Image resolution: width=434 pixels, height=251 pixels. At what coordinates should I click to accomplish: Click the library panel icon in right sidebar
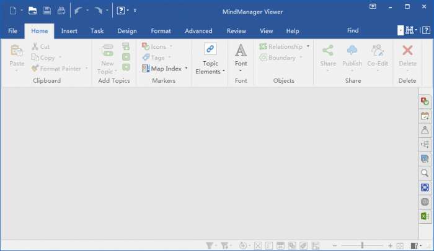point(425,158)
